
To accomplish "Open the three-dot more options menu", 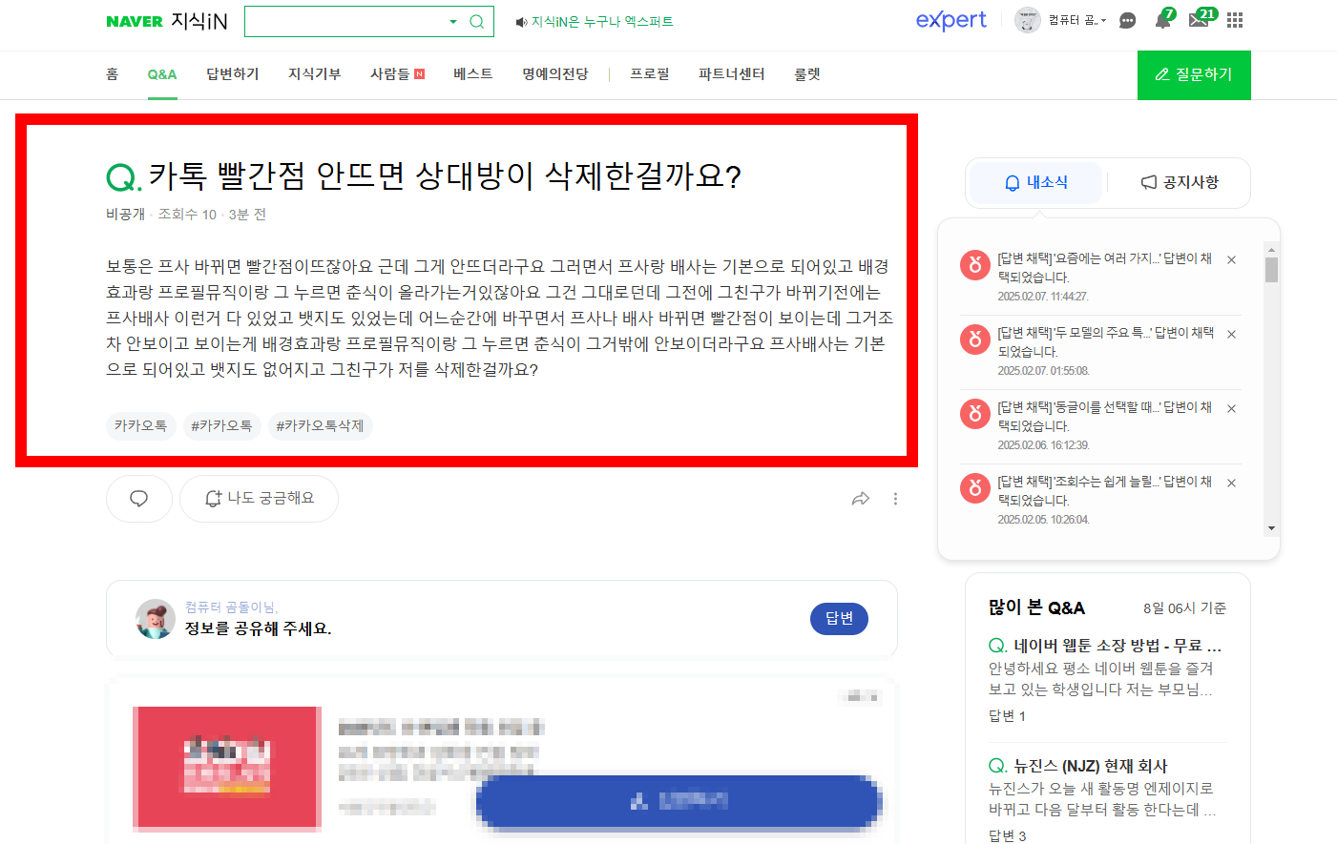I will [895, 499].
